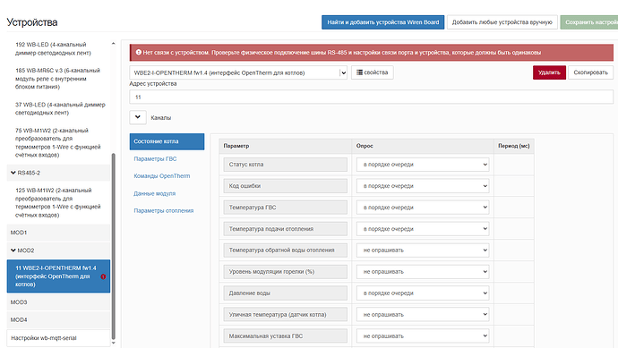Click the Статус котла parameter field
The image size is (618, 348).
286,165
